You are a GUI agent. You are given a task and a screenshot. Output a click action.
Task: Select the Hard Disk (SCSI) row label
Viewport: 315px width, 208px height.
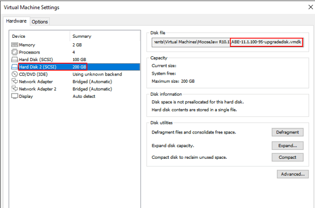point(36,59)
